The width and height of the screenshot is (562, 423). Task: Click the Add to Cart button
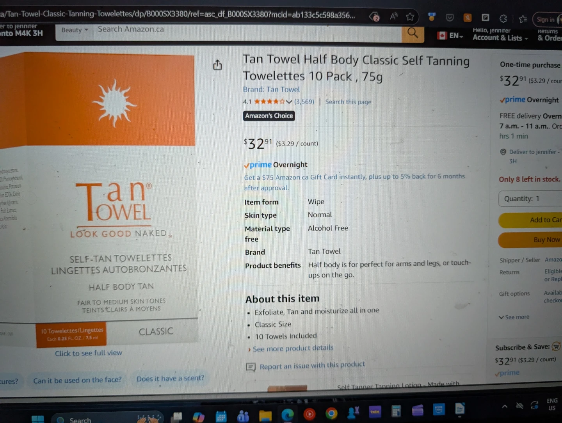click(x=531, y=220)
